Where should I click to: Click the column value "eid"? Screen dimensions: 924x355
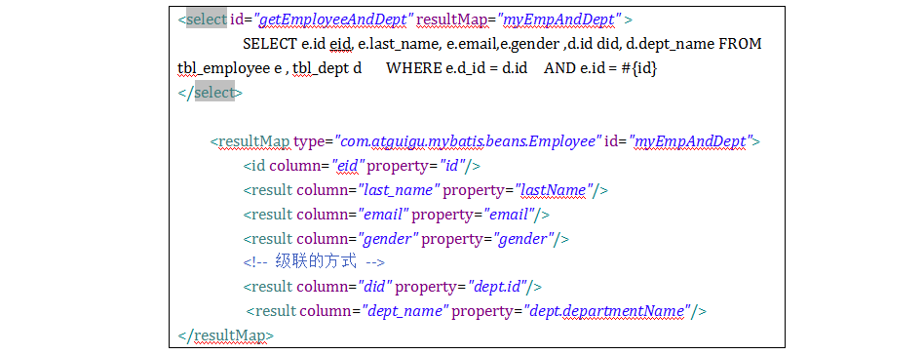pyautogui.click(x=347, y=166)
